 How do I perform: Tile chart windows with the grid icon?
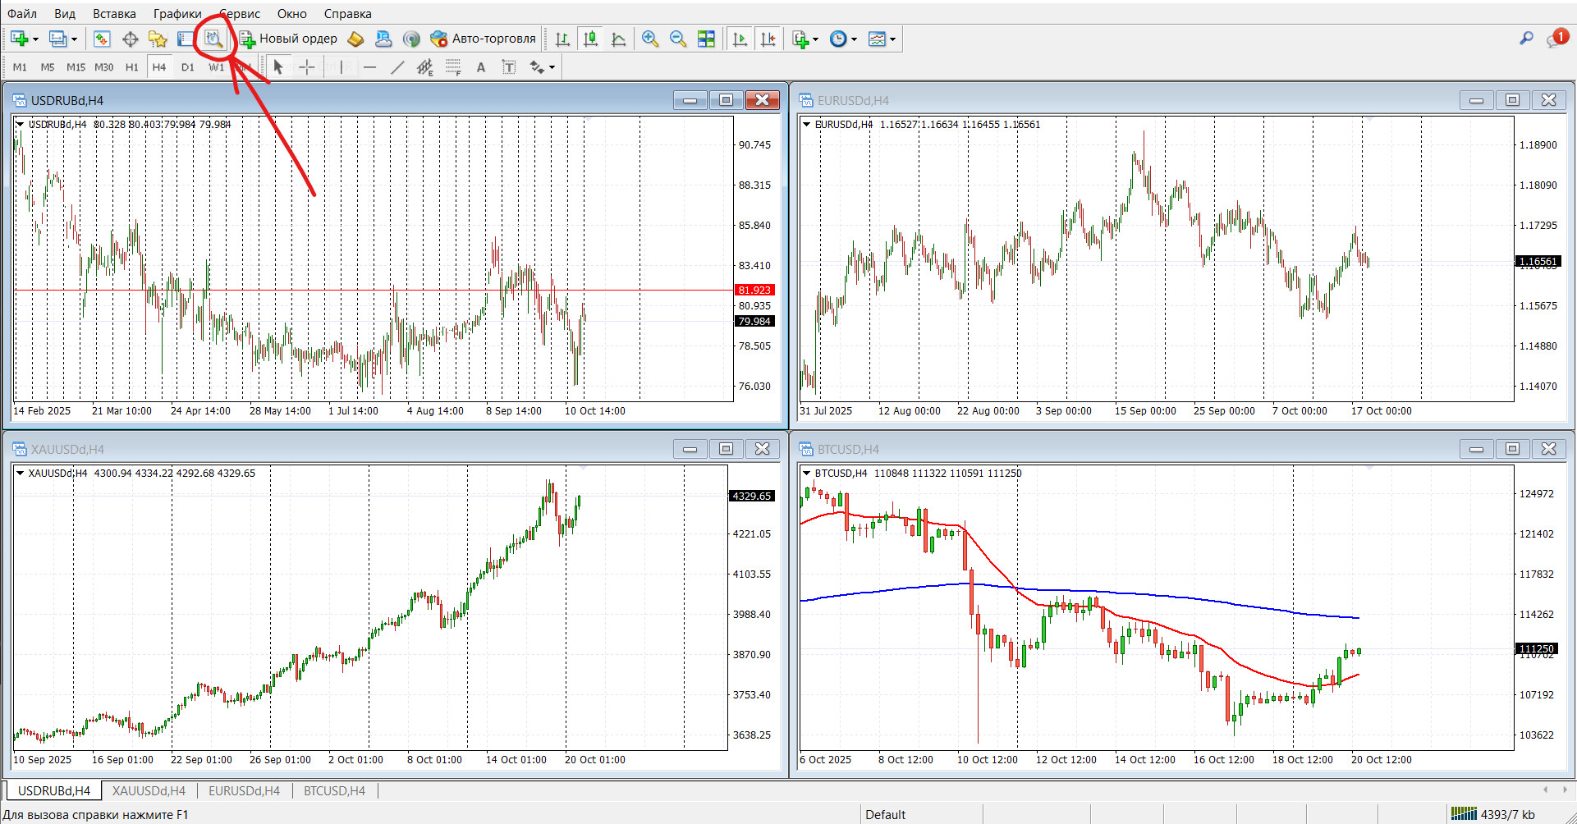(x=706, y=39)
